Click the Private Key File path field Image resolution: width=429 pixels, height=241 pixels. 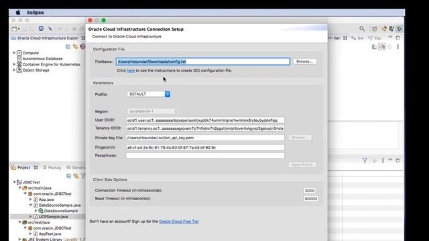(x=205, y=138)
